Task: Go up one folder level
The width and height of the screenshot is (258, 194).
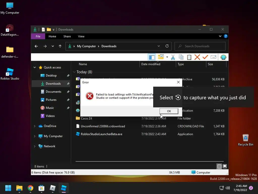Action: click(60, 46)
